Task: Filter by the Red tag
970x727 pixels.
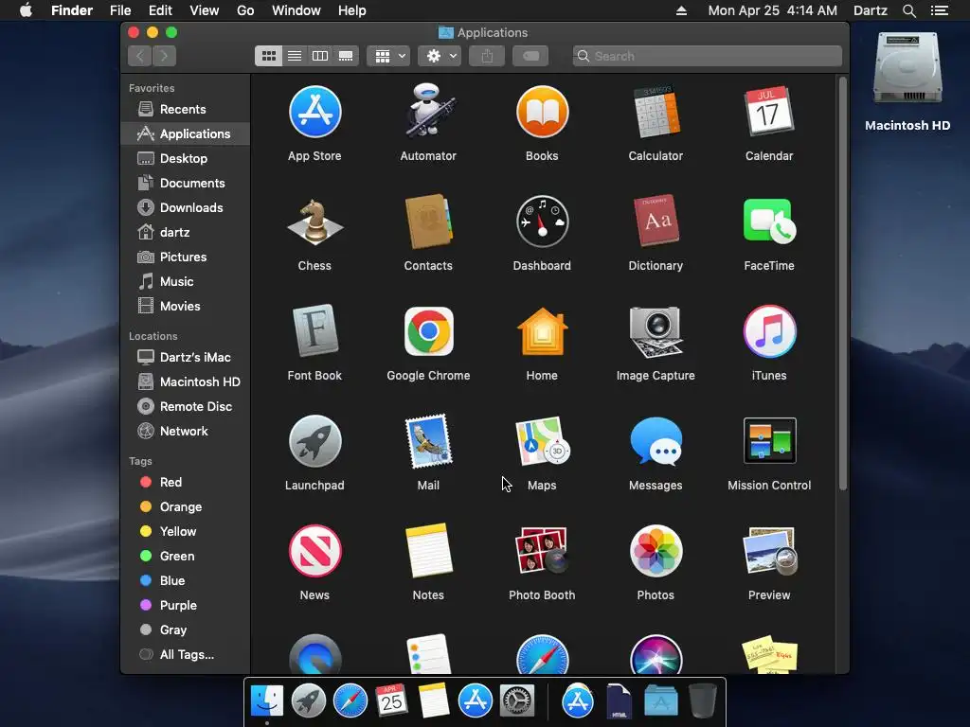Action: 186,482
